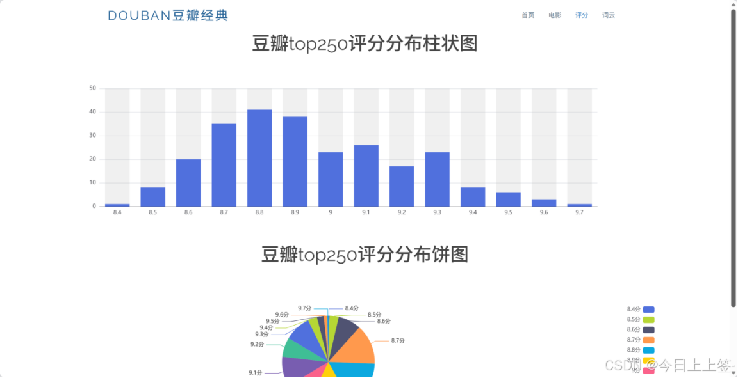Click the 9.7分 pie label
Image resolution: width=738 pixels, height=378 pixels.
coord(304,308)
